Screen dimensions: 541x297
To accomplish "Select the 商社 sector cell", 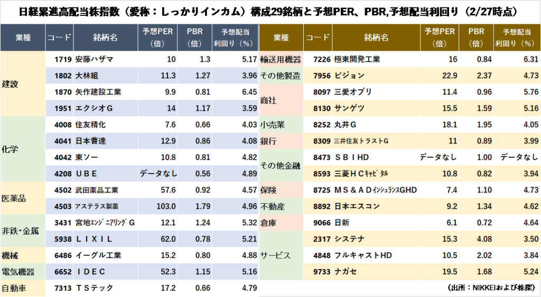I will (x=281, y=100).
